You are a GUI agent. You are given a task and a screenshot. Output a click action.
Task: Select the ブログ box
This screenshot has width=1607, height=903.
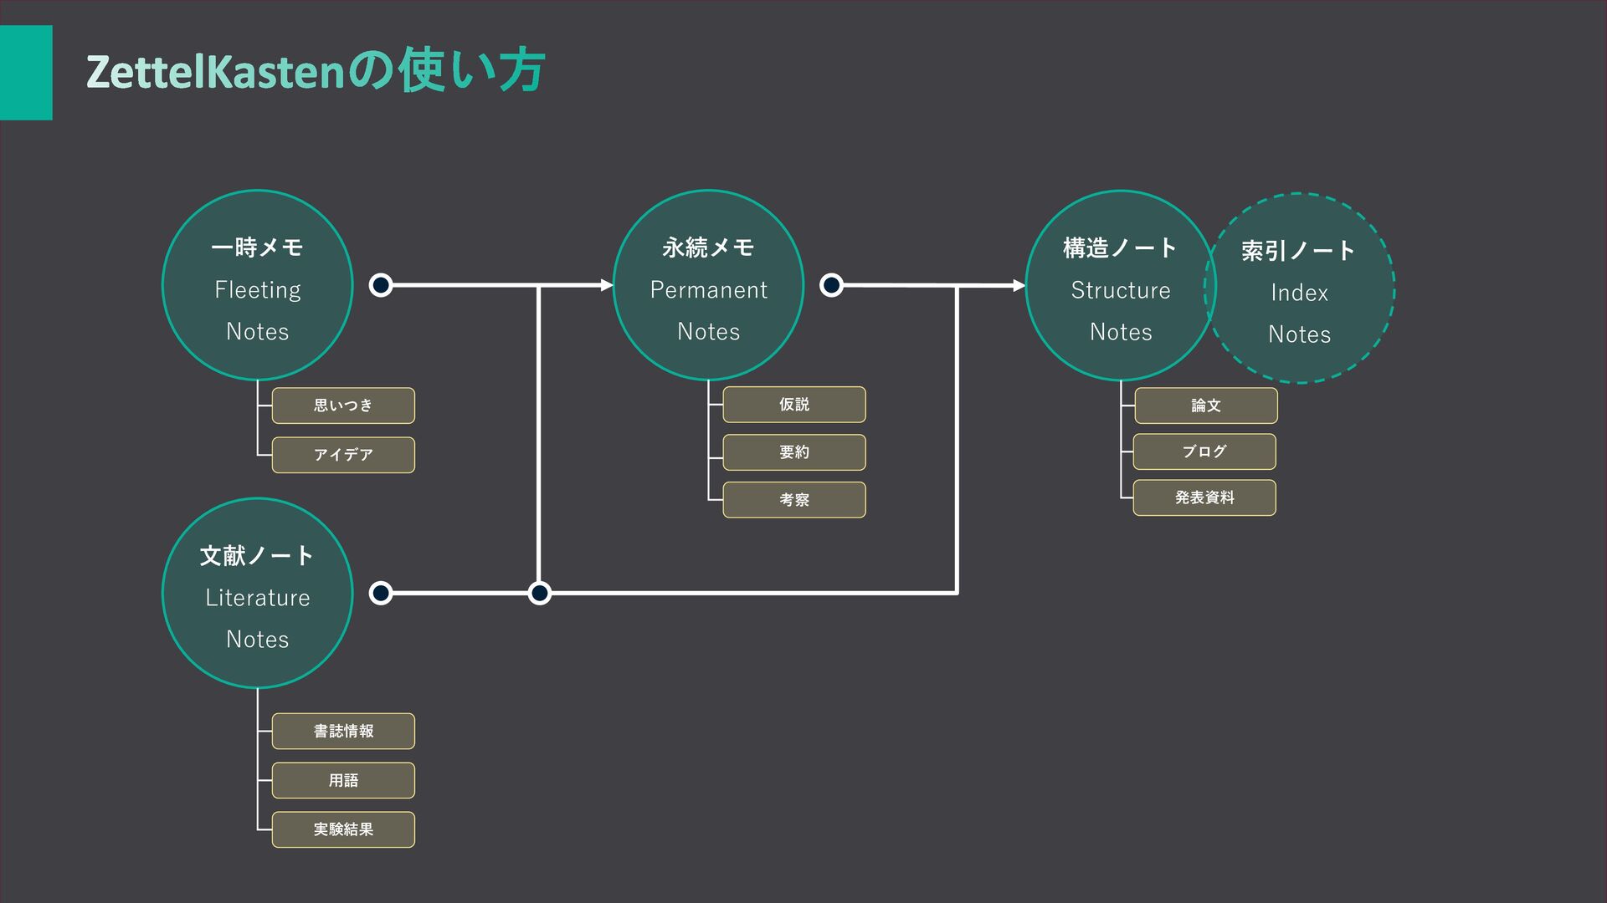tap(1204, 451)
